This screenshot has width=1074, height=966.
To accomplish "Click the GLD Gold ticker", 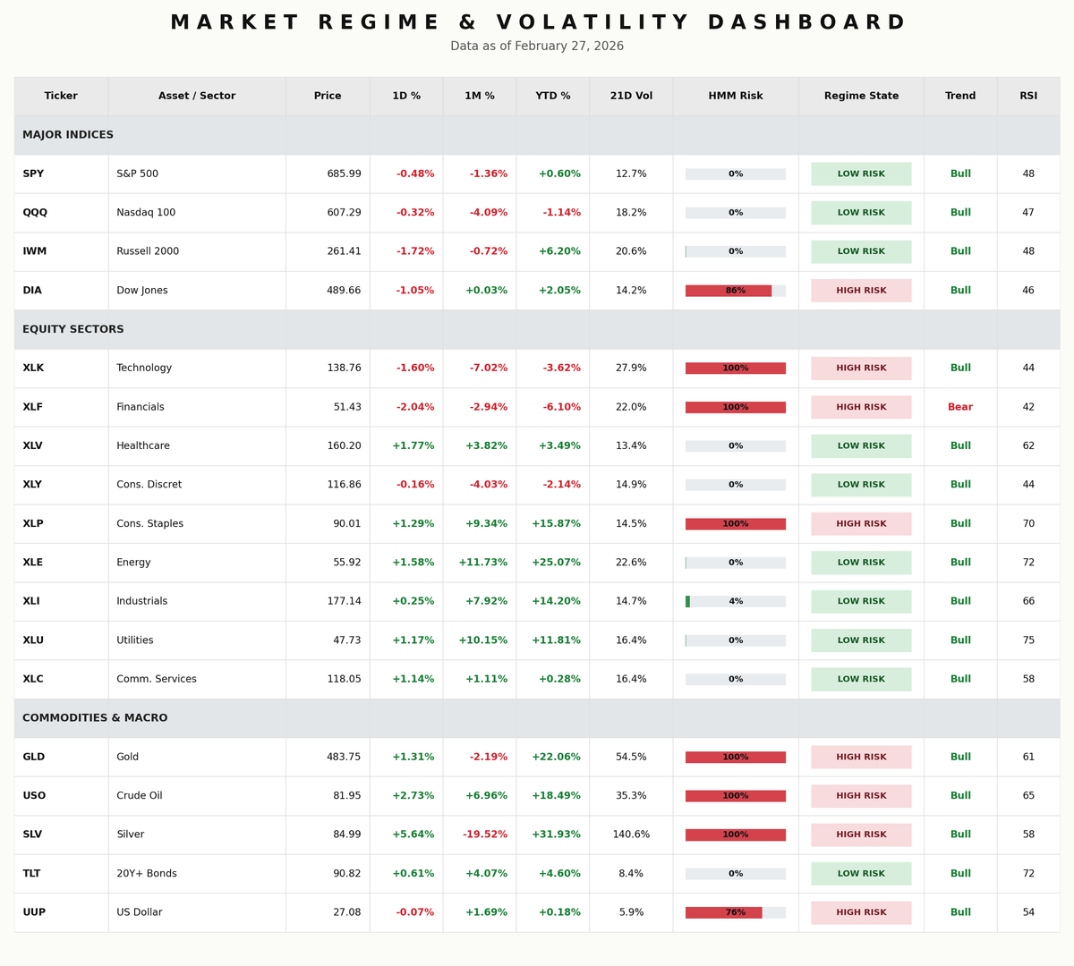I will (33, 757).
